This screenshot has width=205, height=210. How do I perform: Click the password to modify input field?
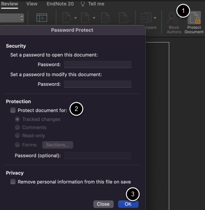(x=98, y=84)
